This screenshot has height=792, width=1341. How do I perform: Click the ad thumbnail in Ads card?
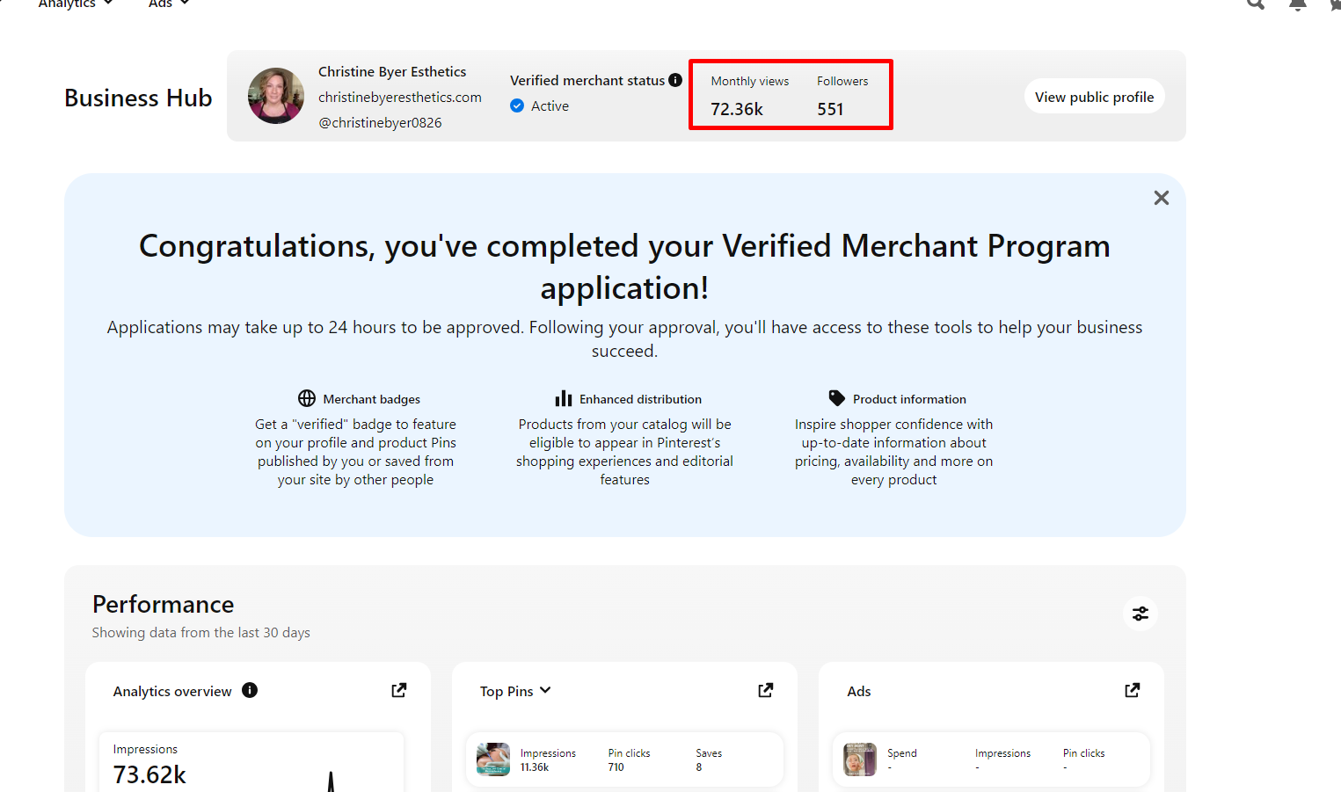860,759
